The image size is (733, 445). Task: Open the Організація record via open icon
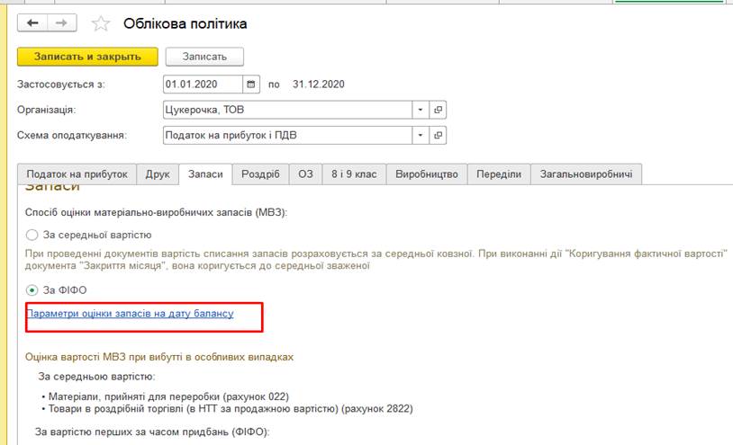(x=439, y=110)
